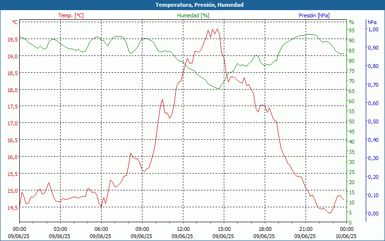385x241 pixels.
Task: Click the '75' humidity axis value
Action: 352,71
